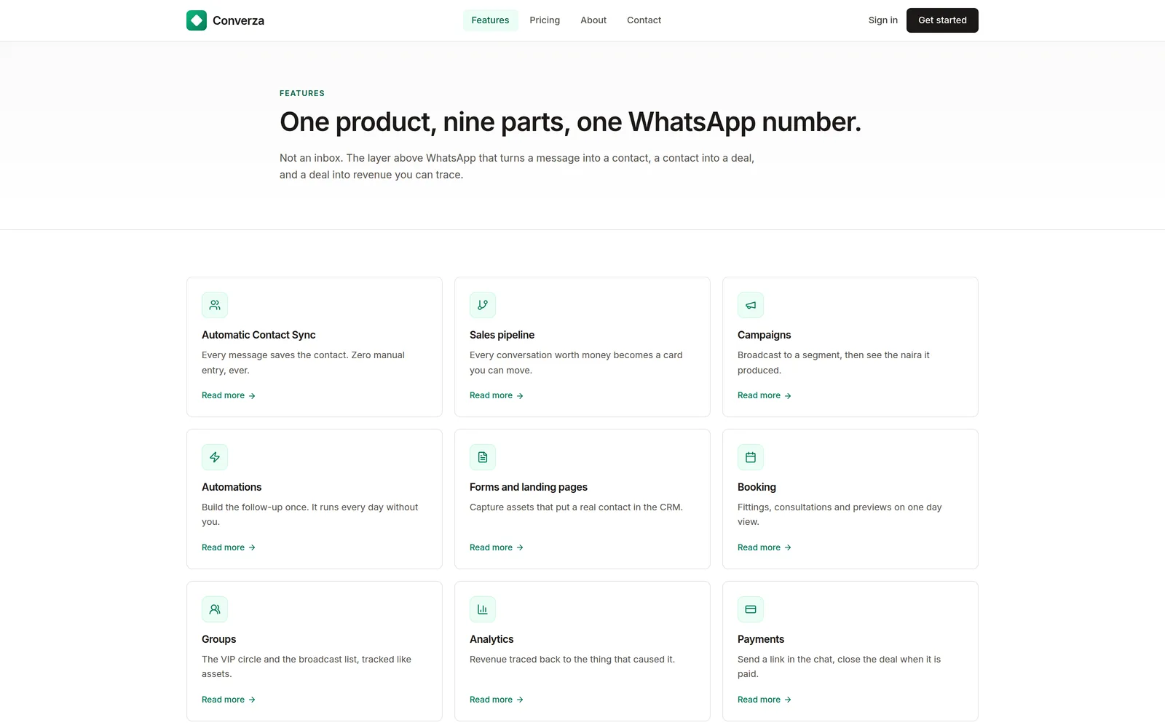Click the Analytics bar chart icon
1165x728 pixels.
(483, 609)
